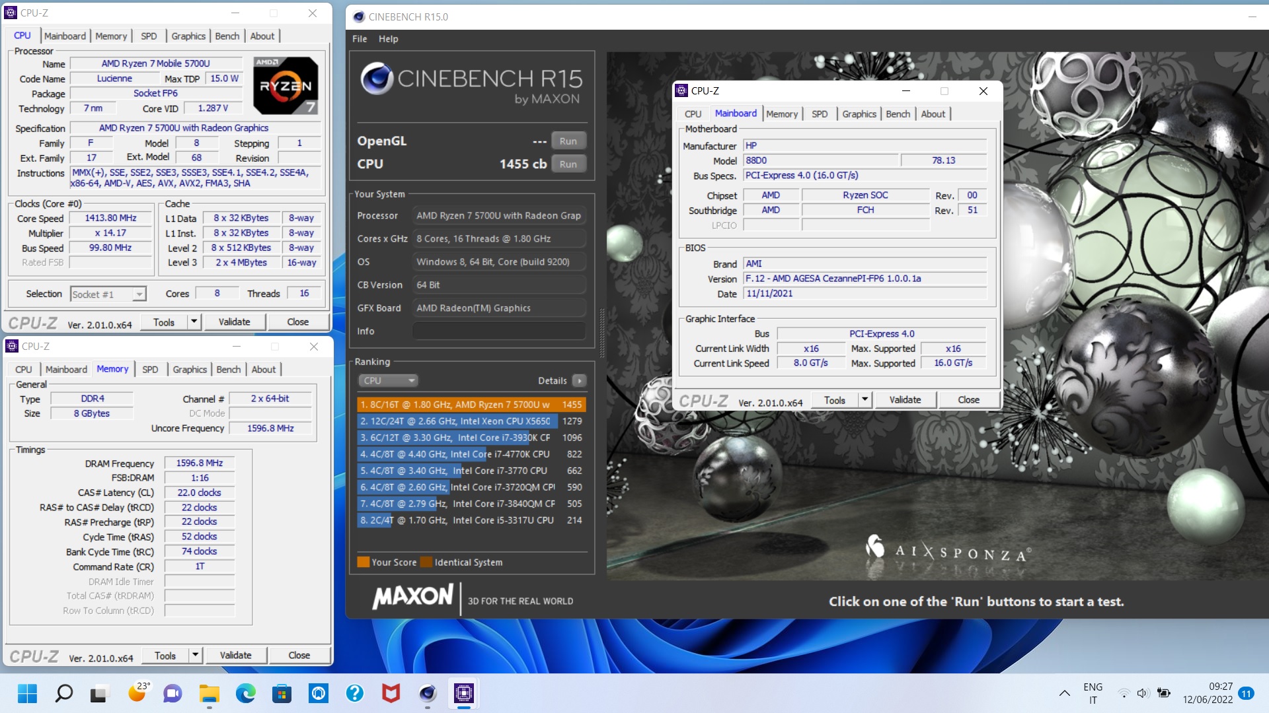This screenshot has height=713, width=1269.
Task: Click Close button in Memory CPU-Z window
Action: tap(299, 655)
